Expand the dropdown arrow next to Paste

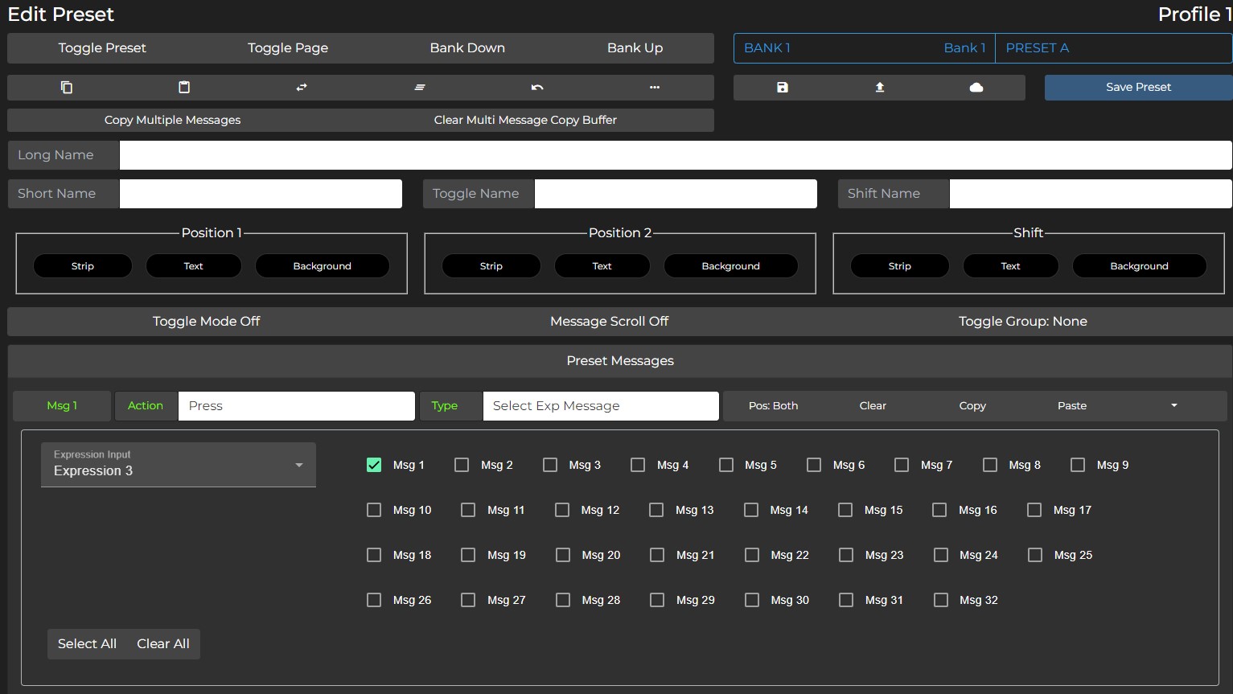[1173, 406]
